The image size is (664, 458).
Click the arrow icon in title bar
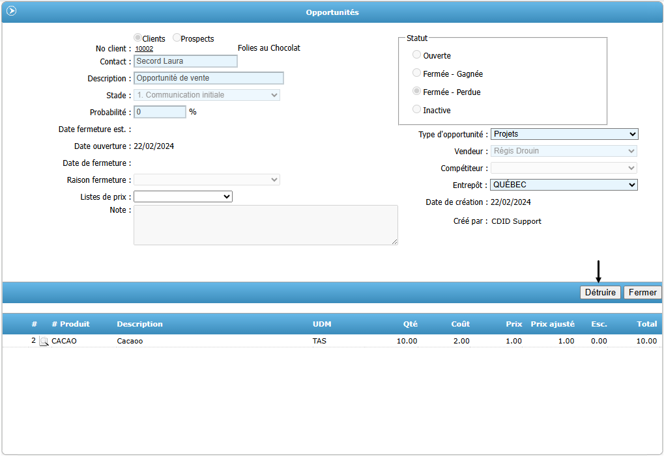pyautogui.click(x=11, y=11)
